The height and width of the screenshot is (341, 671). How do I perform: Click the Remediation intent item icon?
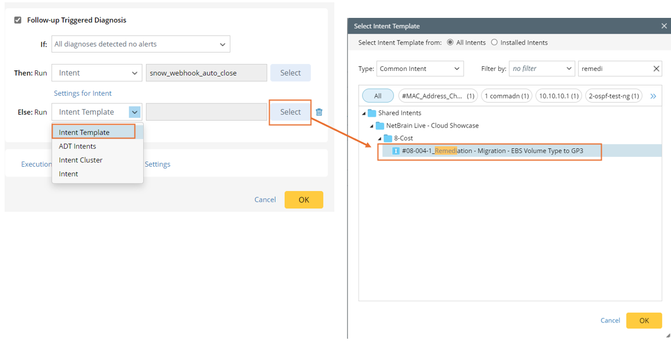click(396, 151)
